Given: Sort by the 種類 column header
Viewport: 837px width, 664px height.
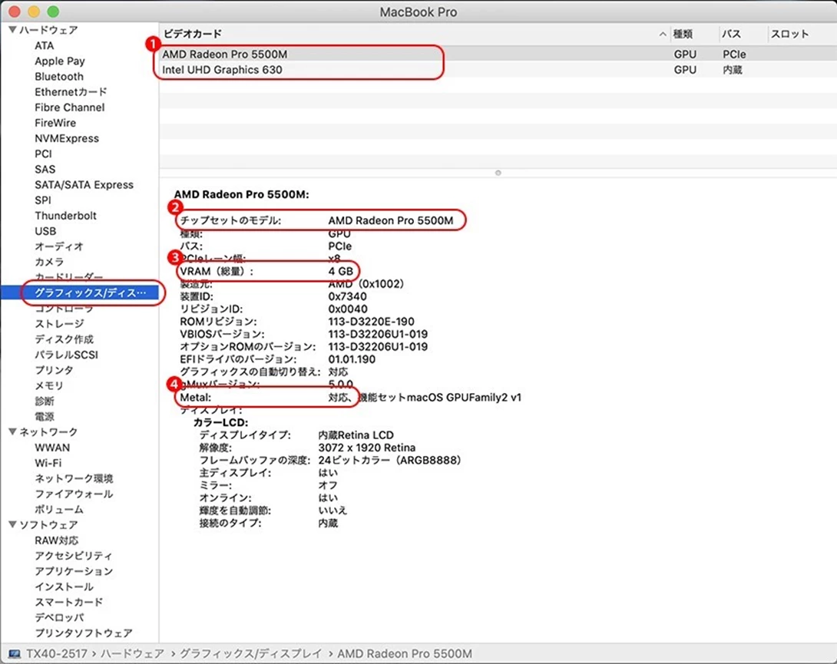Looking at the screenshot, I should tap(682, 34).
